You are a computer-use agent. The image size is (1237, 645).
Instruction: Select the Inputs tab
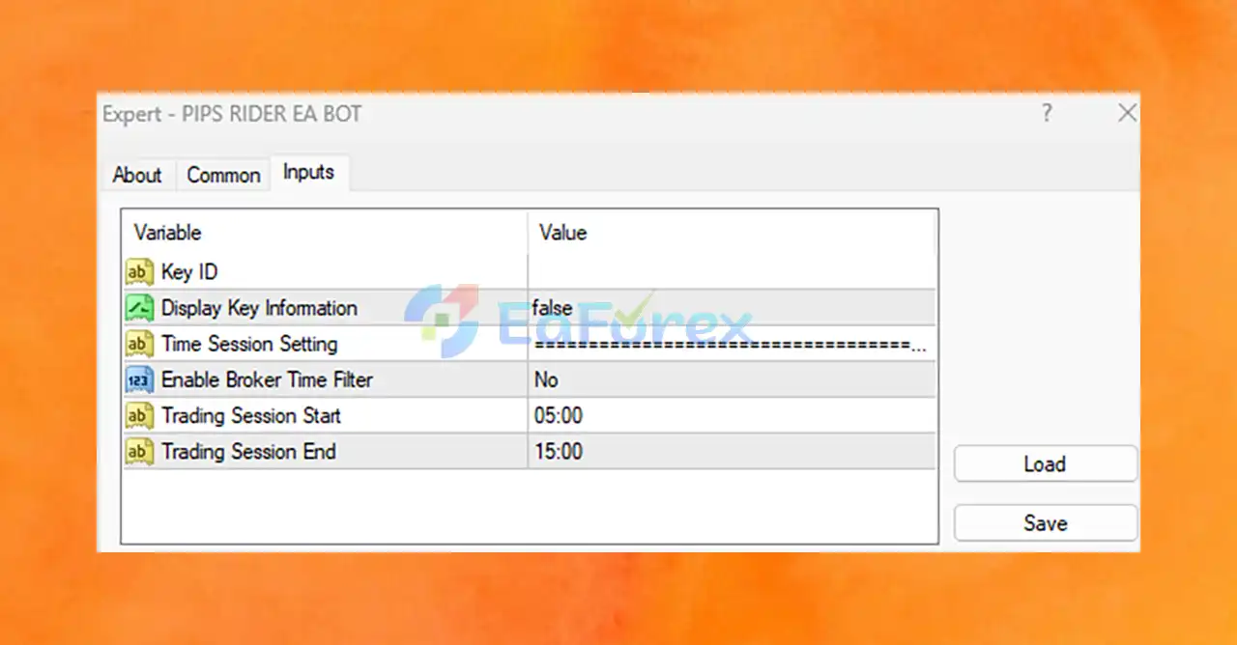click(x=308, y=172)
